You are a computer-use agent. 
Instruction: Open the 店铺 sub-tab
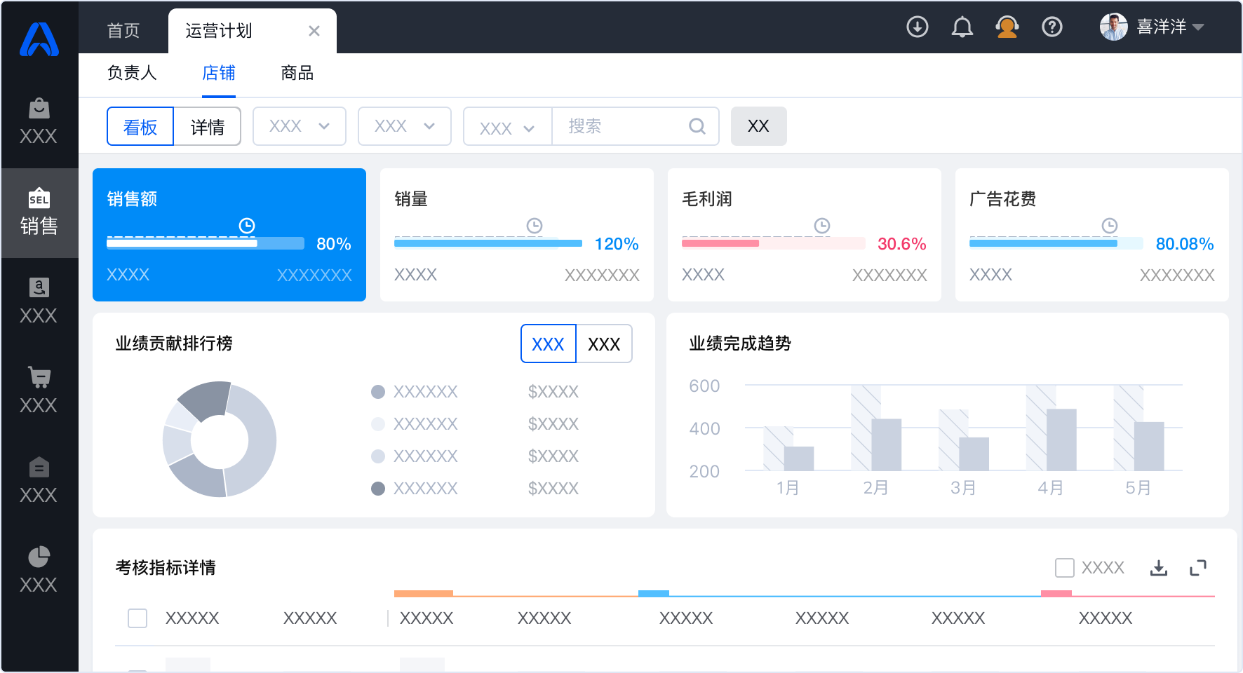coord(219,73)
